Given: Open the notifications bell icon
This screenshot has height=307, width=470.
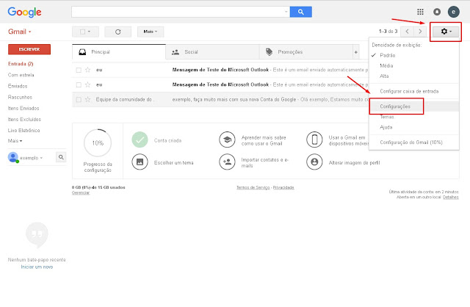Looking at the screenshot, I should [x=437, y=12].
